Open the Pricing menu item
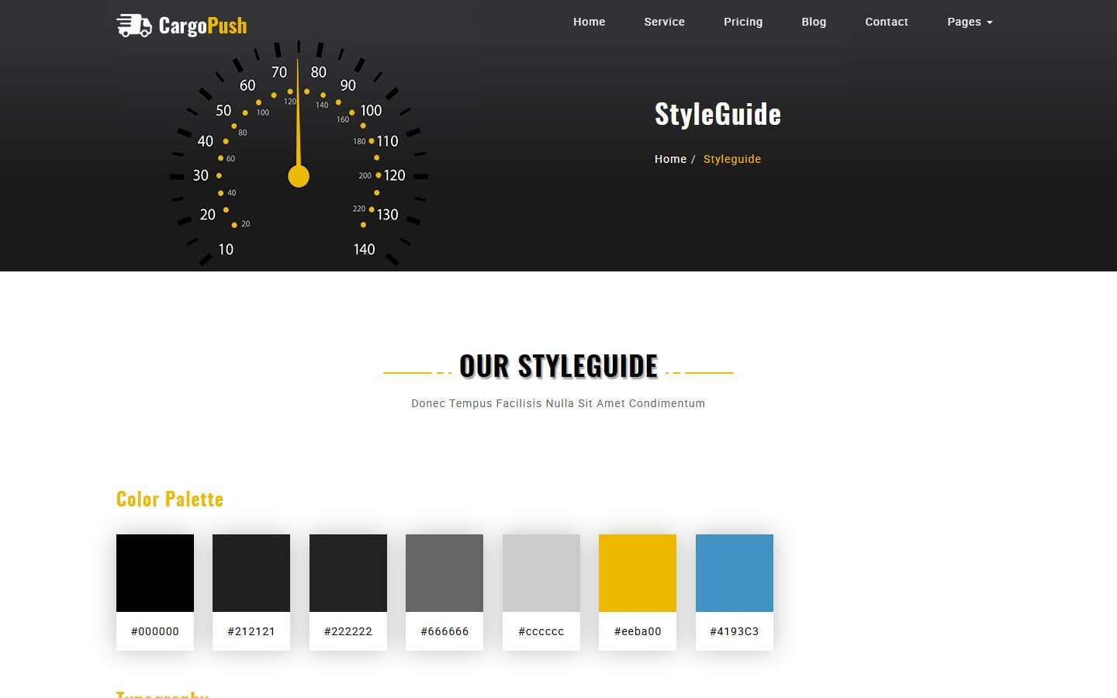 743,22
